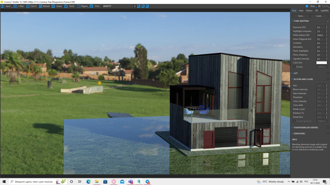Collapse the Tone Mapping section
The image size is (330, 185).
pos(292,21)
